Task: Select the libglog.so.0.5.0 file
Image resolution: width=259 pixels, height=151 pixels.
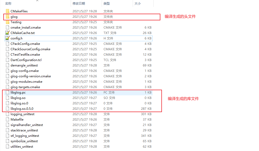Action: [x=22, y=108]
